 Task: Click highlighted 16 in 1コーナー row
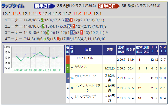(67, 20)
